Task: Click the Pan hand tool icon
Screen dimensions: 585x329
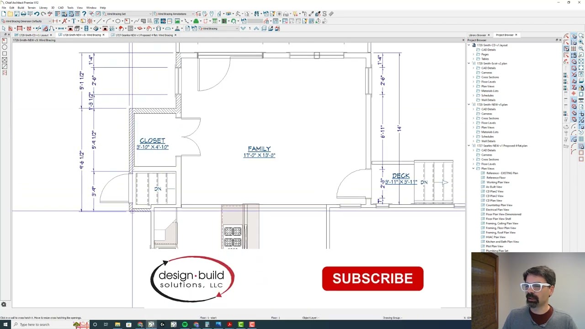Action: tap(580, 74)
